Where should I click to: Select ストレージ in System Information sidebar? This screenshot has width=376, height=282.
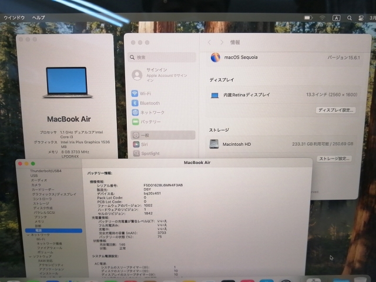pyautogui.click(x=41, y=203)
